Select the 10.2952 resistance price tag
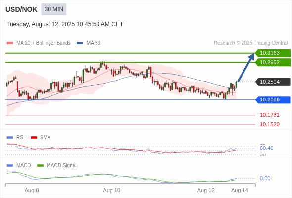 (x=273, y=62)
